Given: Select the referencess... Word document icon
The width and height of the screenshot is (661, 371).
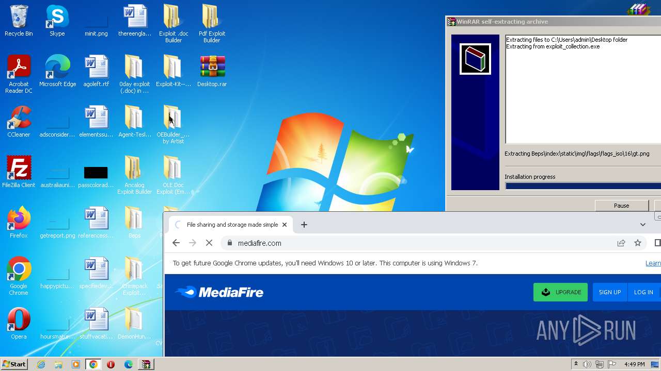Looking at the screenshot, I should 96,223.
